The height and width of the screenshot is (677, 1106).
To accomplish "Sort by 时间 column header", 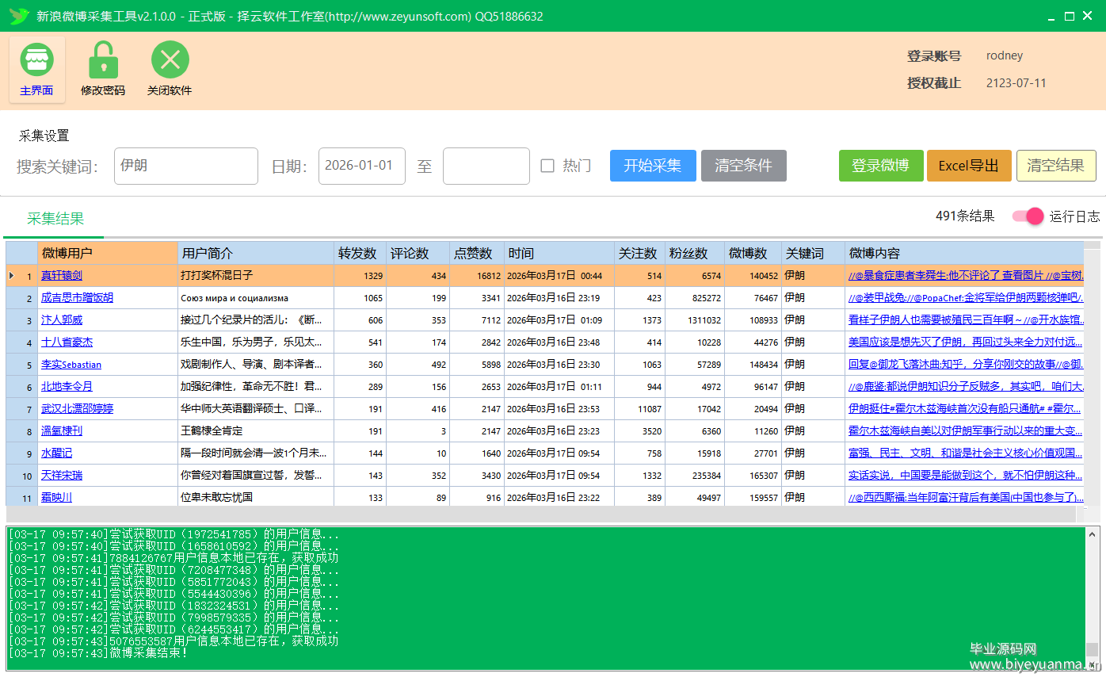I will 559,254.
